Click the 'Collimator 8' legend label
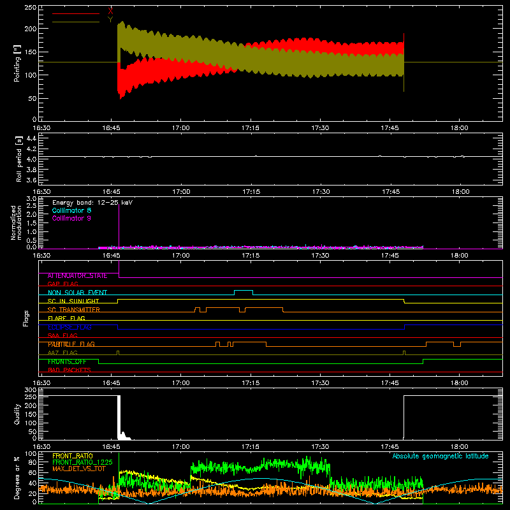510x510 pixels. pos(71,210)
